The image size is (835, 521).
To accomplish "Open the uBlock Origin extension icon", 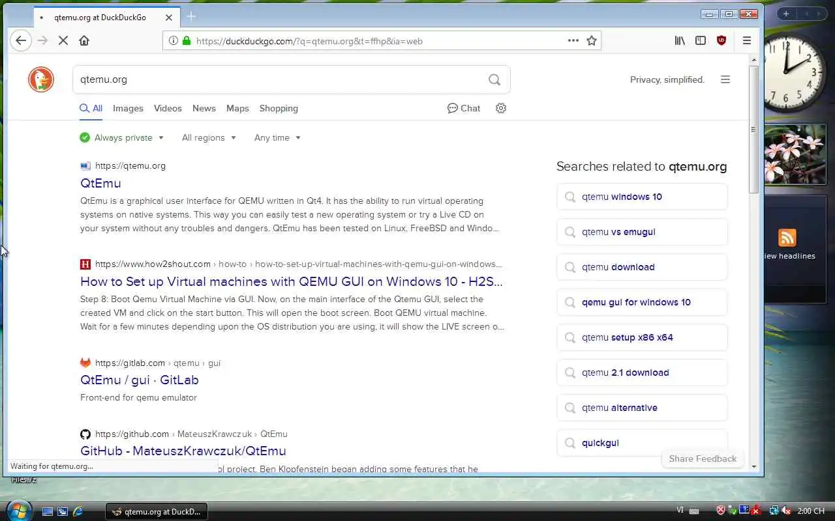I will click(x=721, y=40).
